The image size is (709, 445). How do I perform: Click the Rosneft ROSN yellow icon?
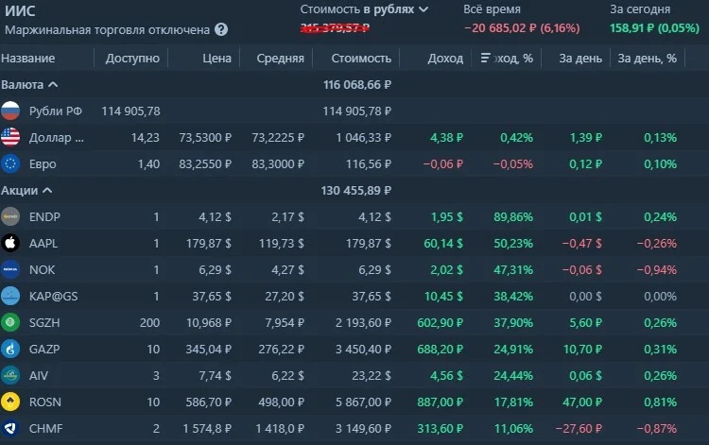[x=10, y=402]
